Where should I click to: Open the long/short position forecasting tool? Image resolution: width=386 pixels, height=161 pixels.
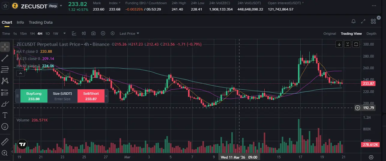click(5, 93)
